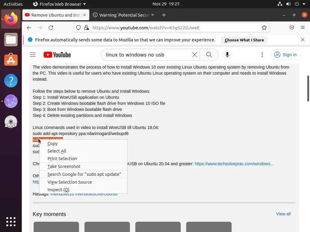Open the third key moment thumbnail
The width and height of the screenshot is (310, 232).
pos(158,227)
